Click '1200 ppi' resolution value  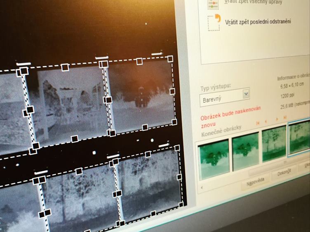coord(287,96)
